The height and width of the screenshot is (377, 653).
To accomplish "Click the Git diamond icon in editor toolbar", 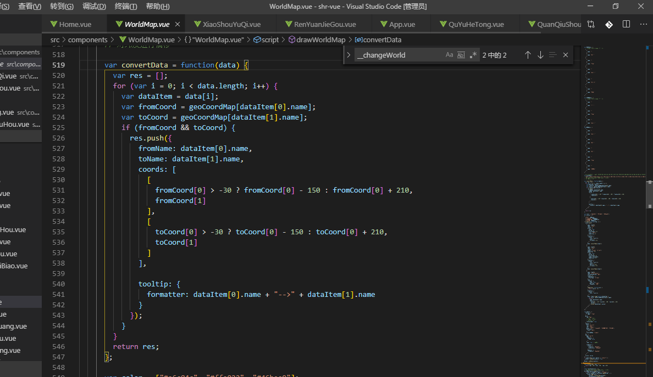I will click(x=609, y=24).
